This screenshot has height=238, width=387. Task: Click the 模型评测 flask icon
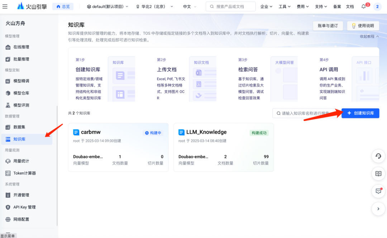point(8,105)
